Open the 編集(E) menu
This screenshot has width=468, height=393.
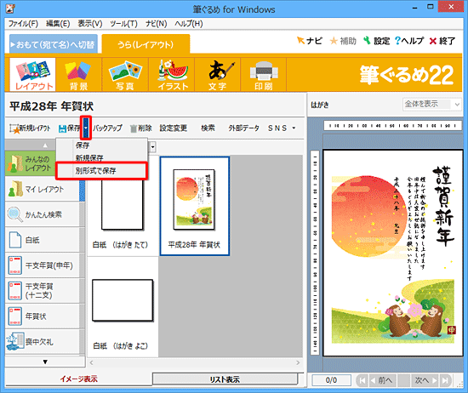58,24
